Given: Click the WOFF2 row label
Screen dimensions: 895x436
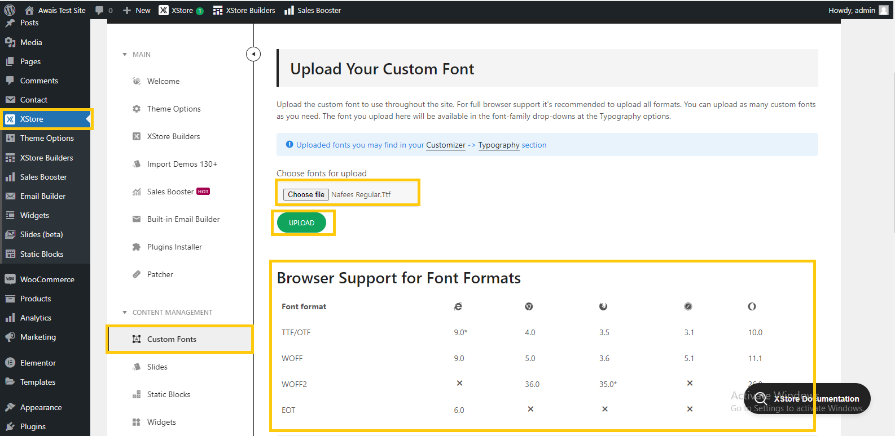Looking at the screenshot, I should 294,384.
